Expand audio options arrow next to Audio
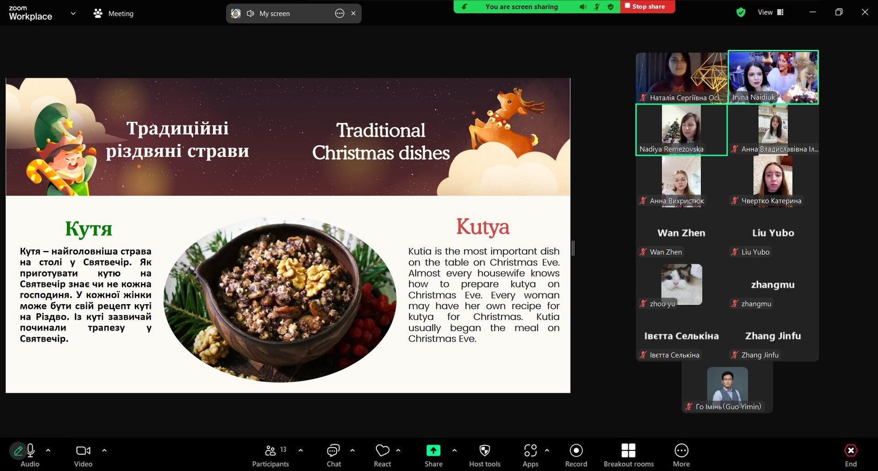Screen dimensions: 878x471 [48, 450]
